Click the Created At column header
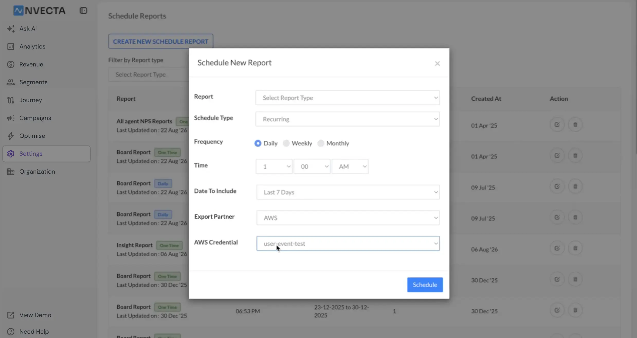Viewport: 637px width, 338px height. click(x=486, y=99)
